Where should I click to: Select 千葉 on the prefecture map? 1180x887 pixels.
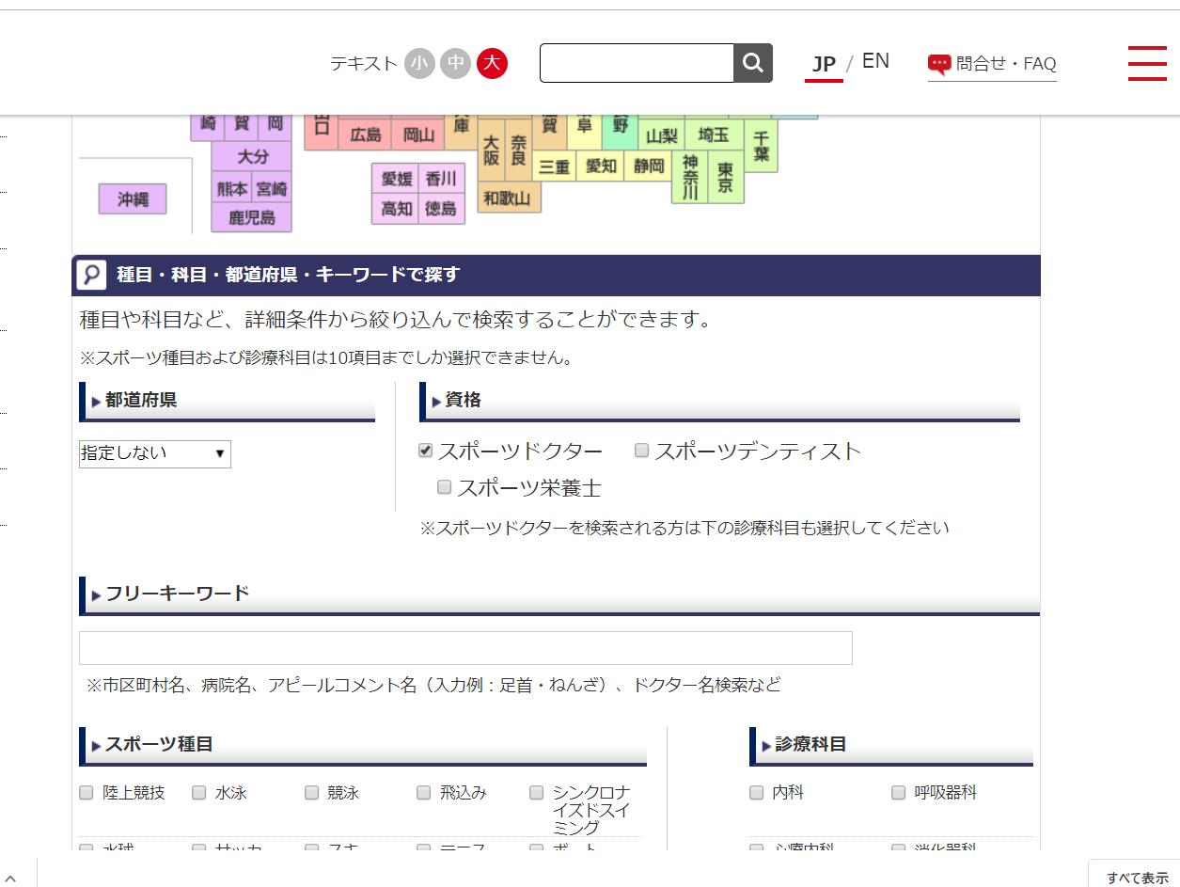(762, 146)
